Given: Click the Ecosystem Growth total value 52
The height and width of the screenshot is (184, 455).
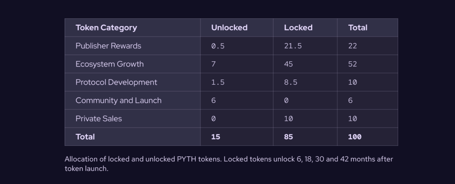Looking at the screenshot, I should point(352,64).
